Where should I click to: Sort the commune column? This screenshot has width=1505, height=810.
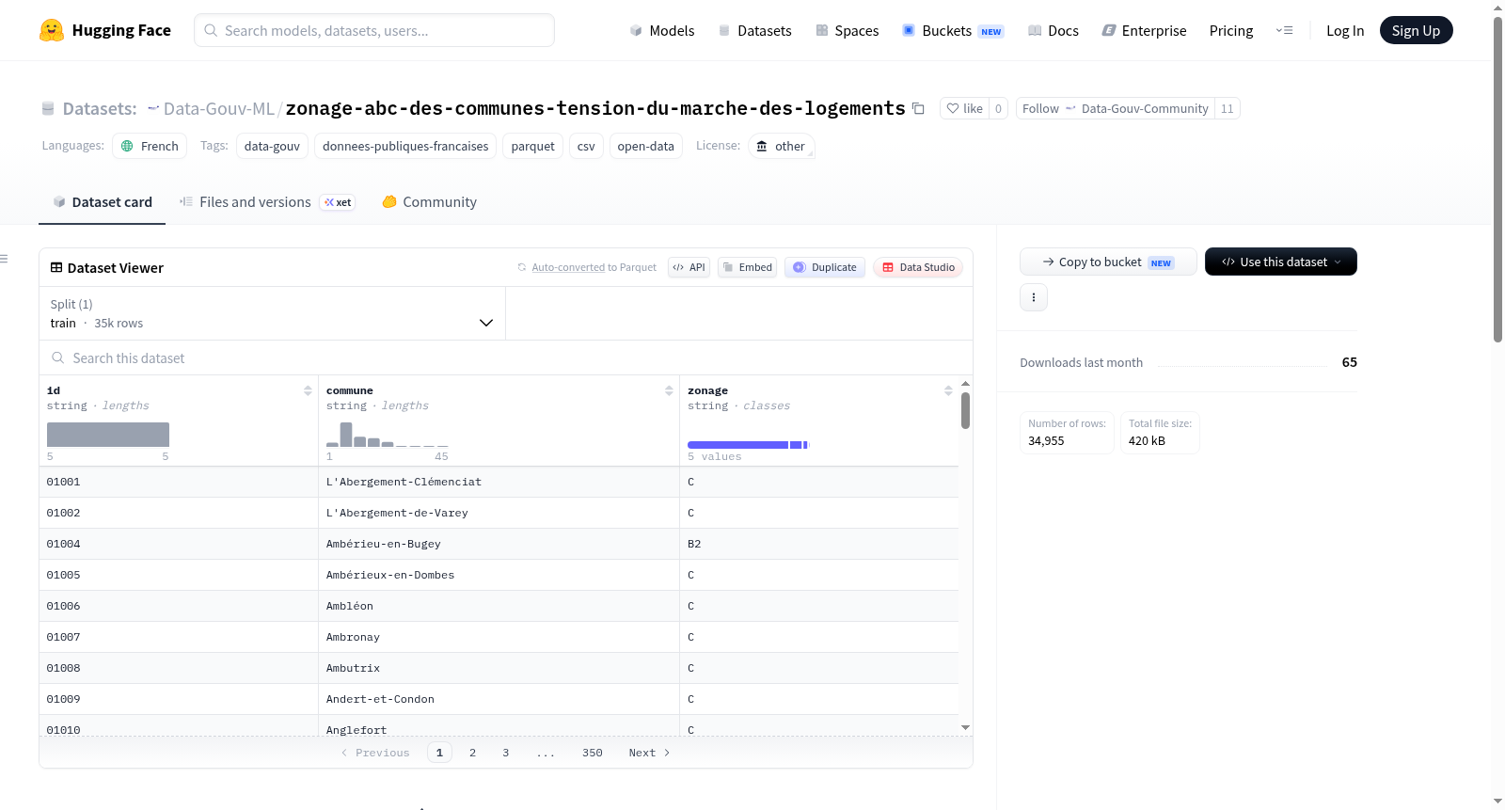[669, 390]
